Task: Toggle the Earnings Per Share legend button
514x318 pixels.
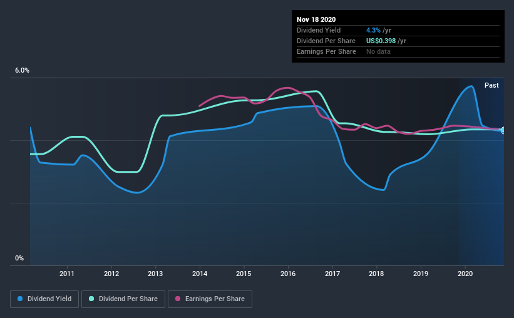Action: pos(210,299)
